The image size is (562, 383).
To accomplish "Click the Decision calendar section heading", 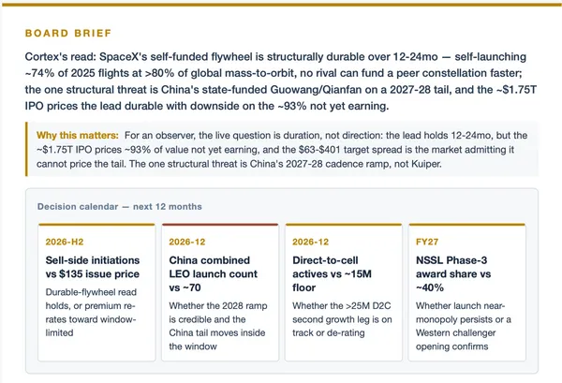I will pos(120,207).
